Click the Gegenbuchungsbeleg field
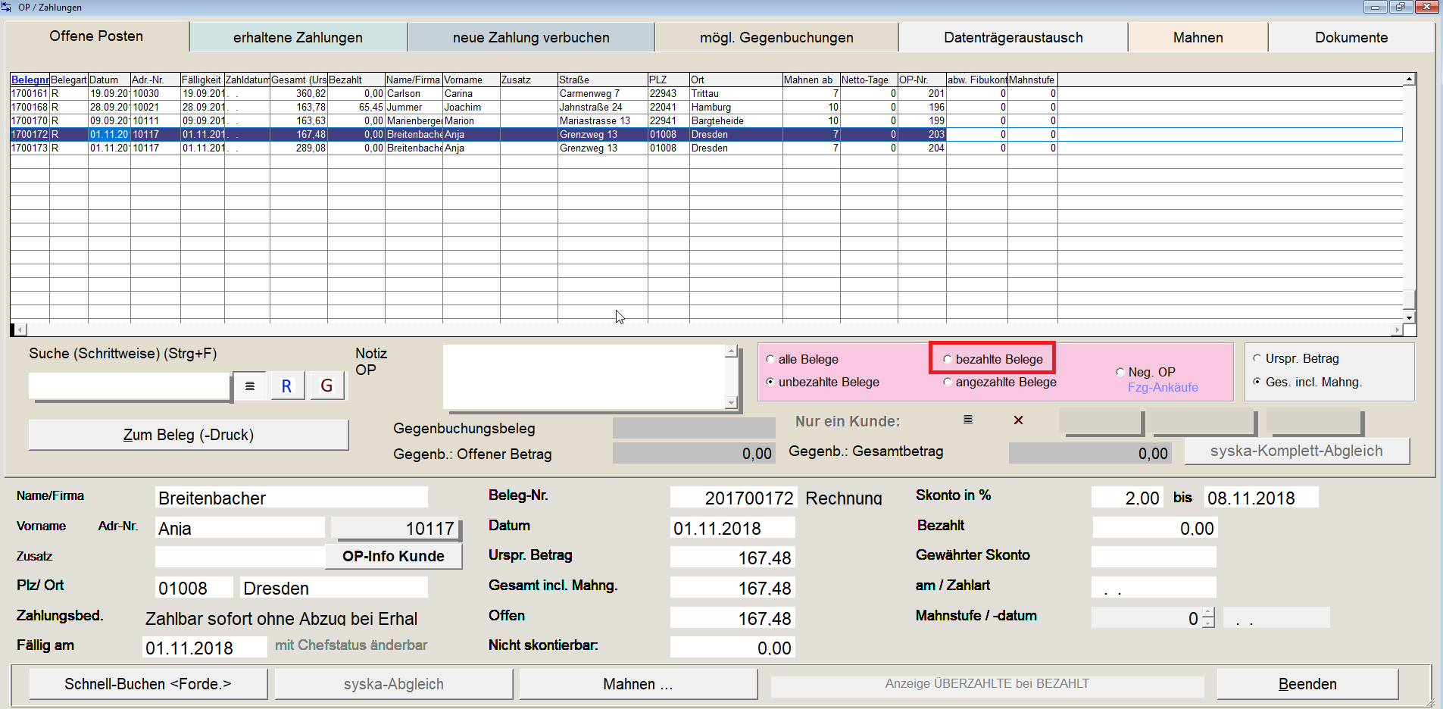The width and height of the screenshot is (1443, 709). 694,429
